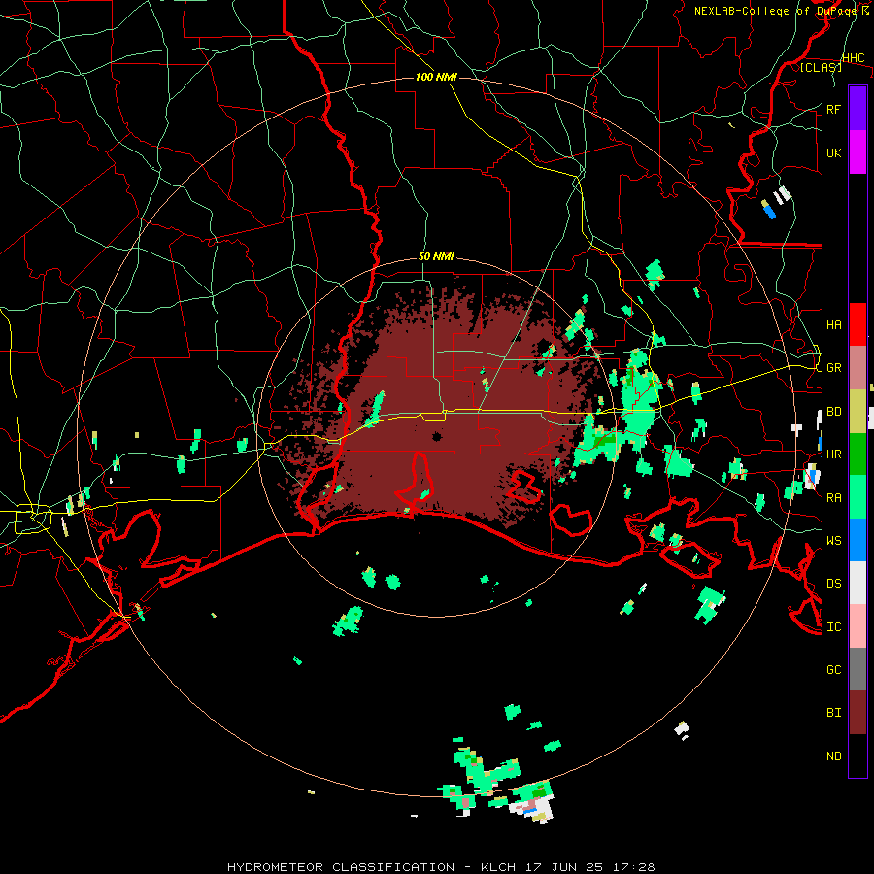This screenshot has height=874, width=874.
Task: Select the pink IC ice crystals swatch
Action: [857, 626]
